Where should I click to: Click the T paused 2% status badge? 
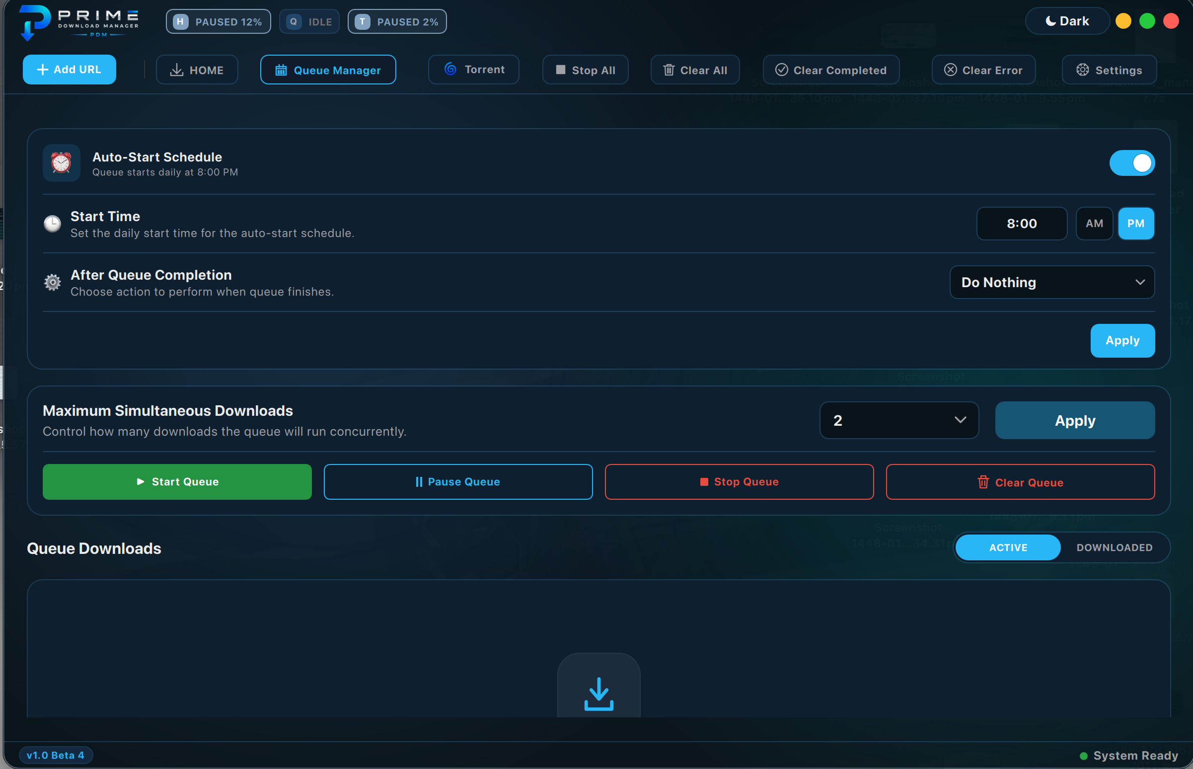point(397,21)
